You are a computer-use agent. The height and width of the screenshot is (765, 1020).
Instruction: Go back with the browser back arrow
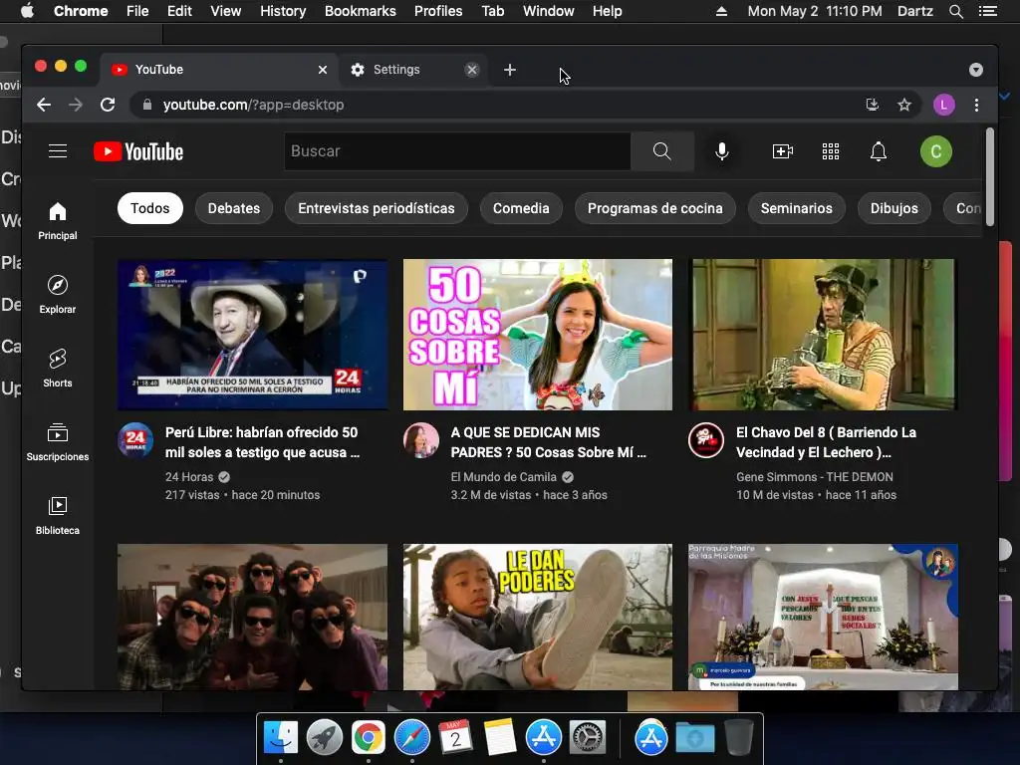pos(44,105)
